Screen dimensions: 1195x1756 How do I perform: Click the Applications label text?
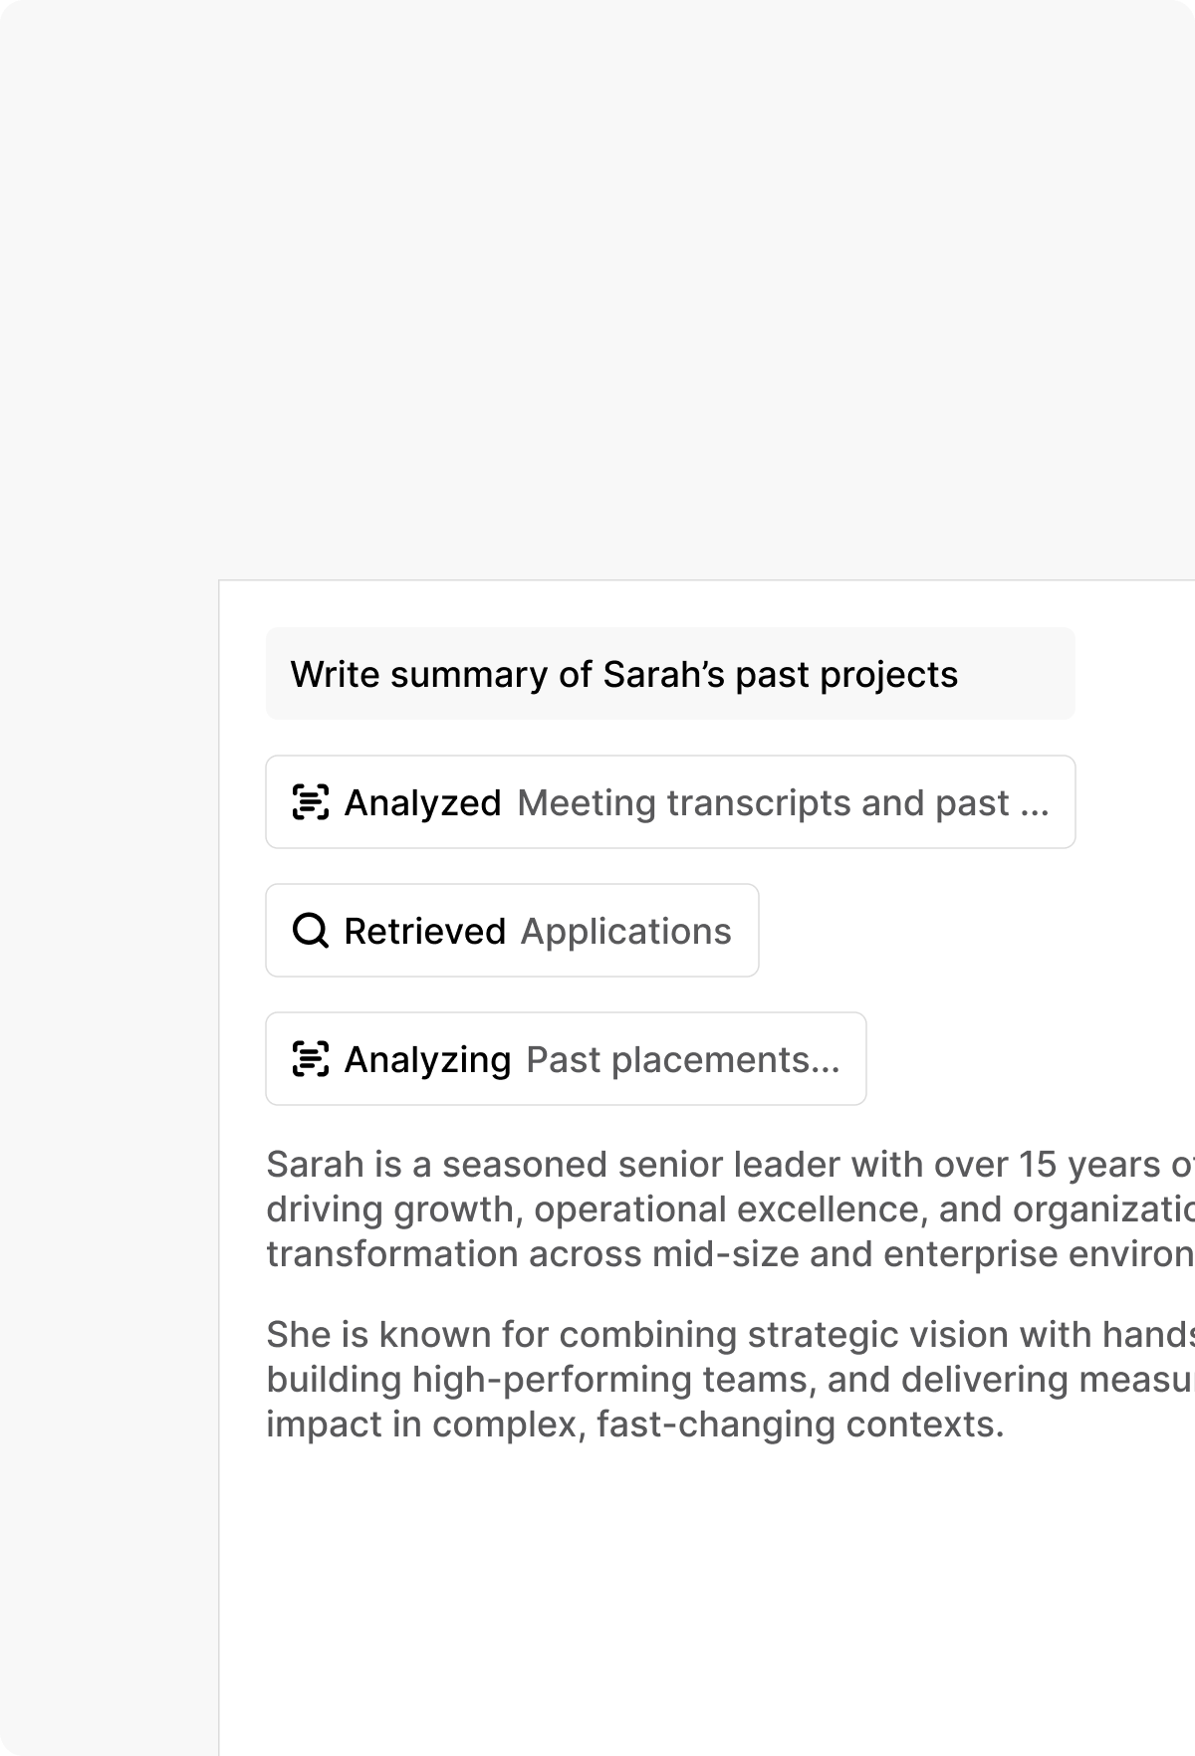(626, 930)
